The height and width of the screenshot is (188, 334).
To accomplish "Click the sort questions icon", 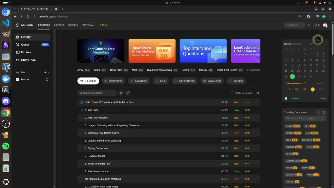I will 121,93.
